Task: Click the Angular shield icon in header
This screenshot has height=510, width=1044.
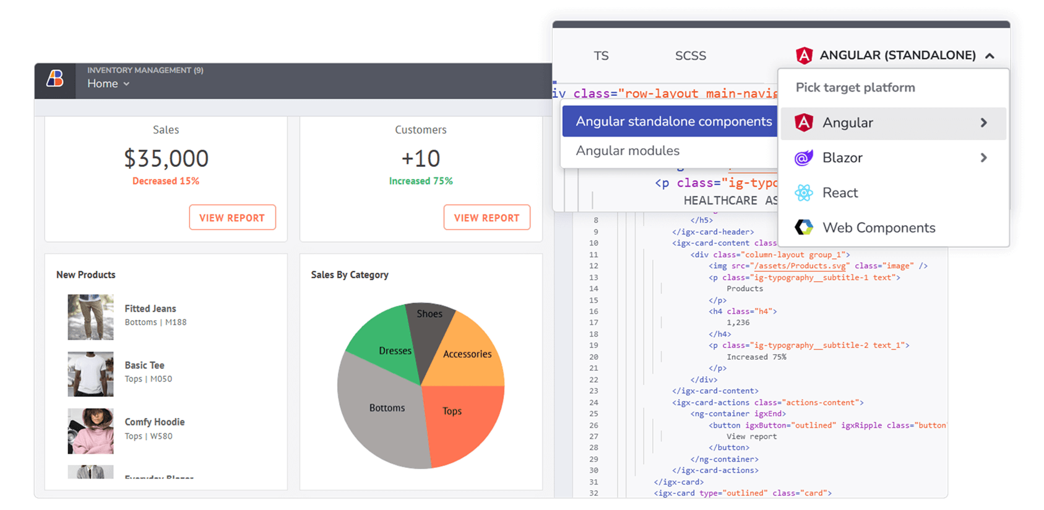Action: point(803,56)
